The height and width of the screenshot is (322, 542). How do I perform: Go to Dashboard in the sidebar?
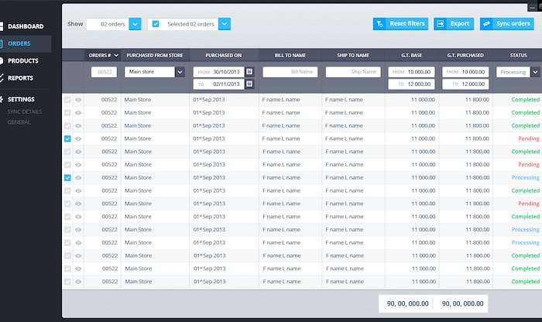(x=26, y=26)
